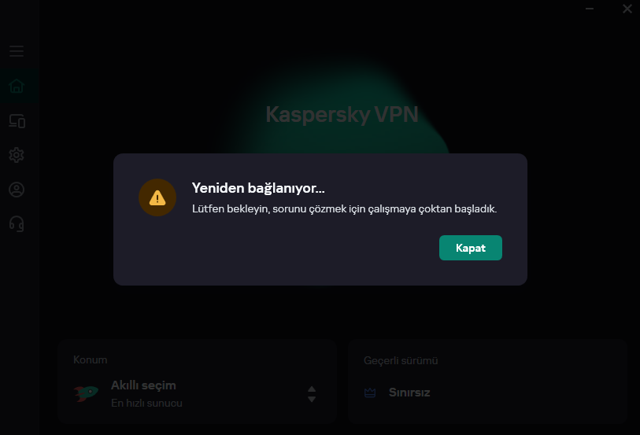Click the crown icon beside Sınırsız
Image resolution: width=640 pixels, height=435 pixels.
tap(370, 393)
